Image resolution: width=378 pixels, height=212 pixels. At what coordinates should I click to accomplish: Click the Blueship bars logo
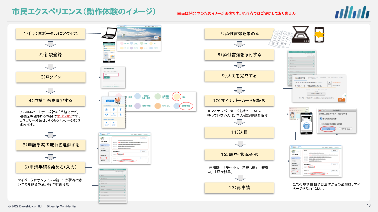[x=352, y=12]
